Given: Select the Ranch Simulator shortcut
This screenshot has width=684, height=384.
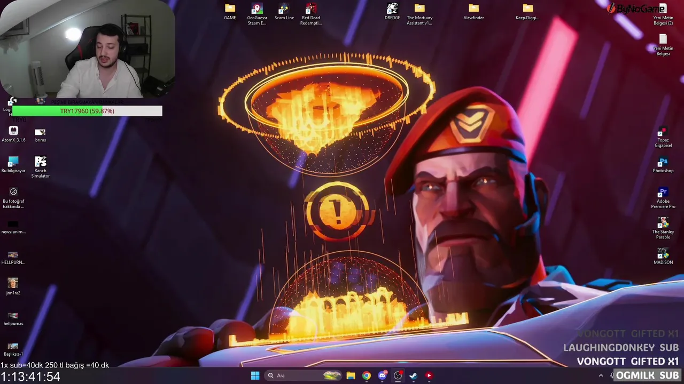Looking at the screenshot, I should (x=40, y=167).
